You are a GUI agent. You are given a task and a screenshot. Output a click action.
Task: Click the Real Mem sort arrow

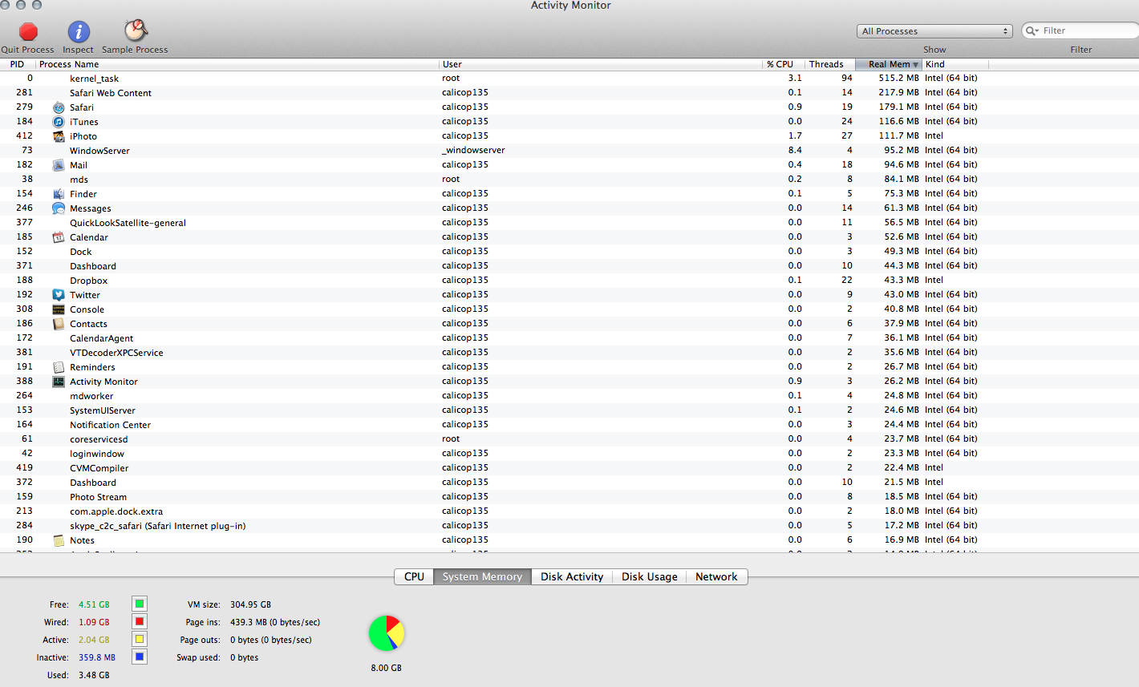(x=916, y=65)
